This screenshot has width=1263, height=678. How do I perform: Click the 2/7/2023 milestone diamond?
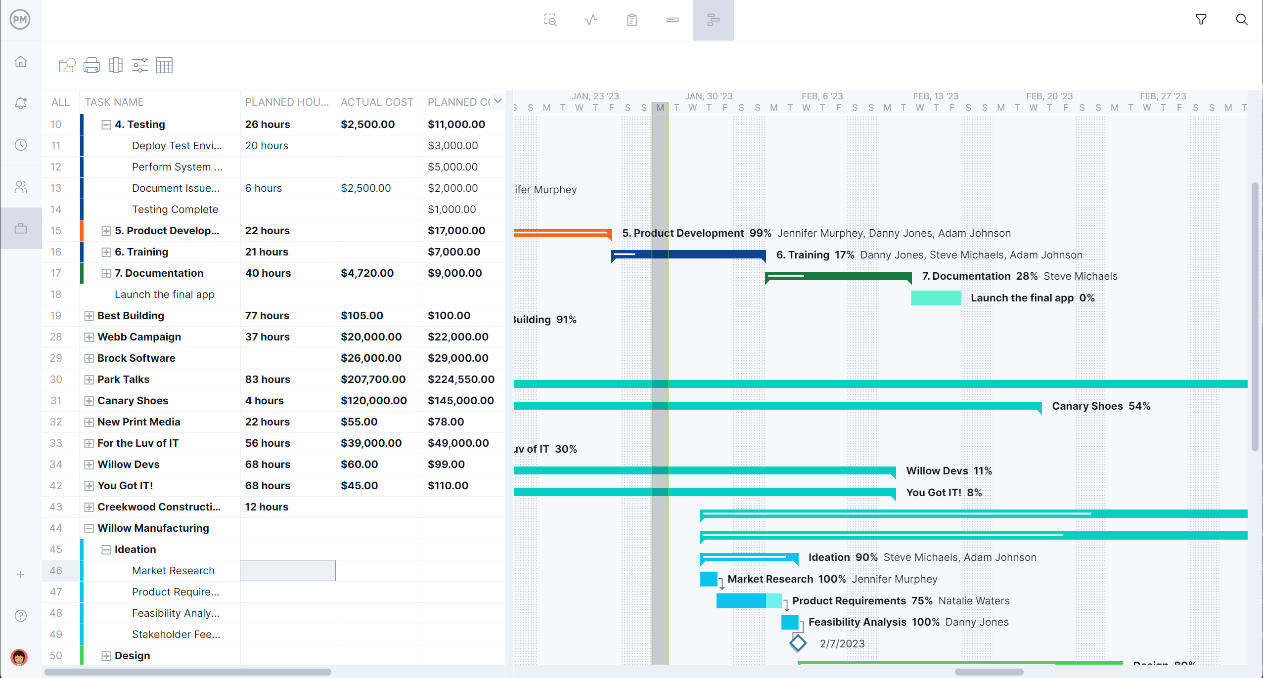coord(798,643)
